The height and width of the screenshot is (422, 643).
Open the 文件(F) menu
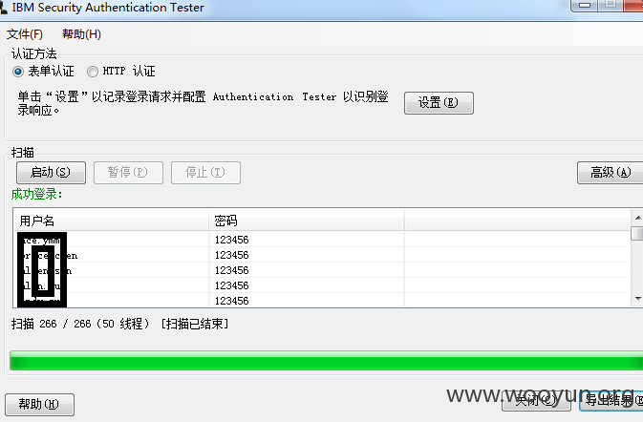pos(25,34)
